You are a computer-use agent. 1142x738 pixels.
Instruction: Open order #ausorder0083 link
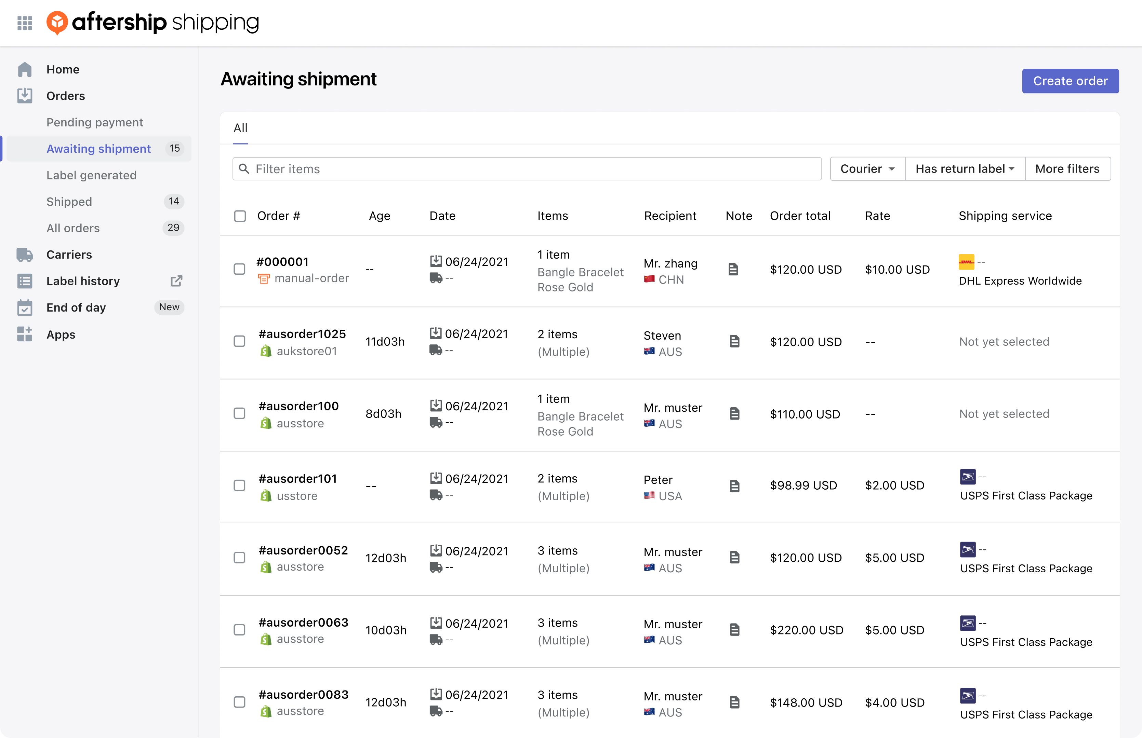pos(304,695)
